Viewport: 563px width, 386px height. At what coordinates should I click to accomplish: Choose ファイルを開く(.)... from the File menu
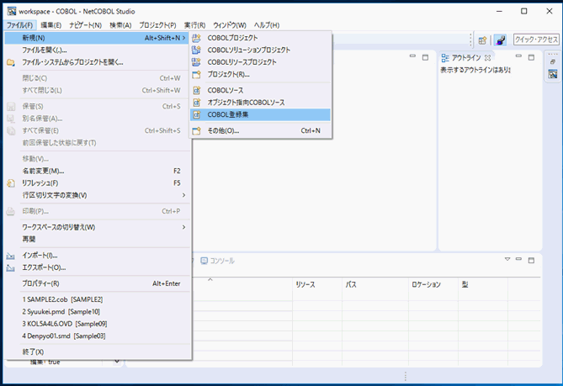(97, 50)
